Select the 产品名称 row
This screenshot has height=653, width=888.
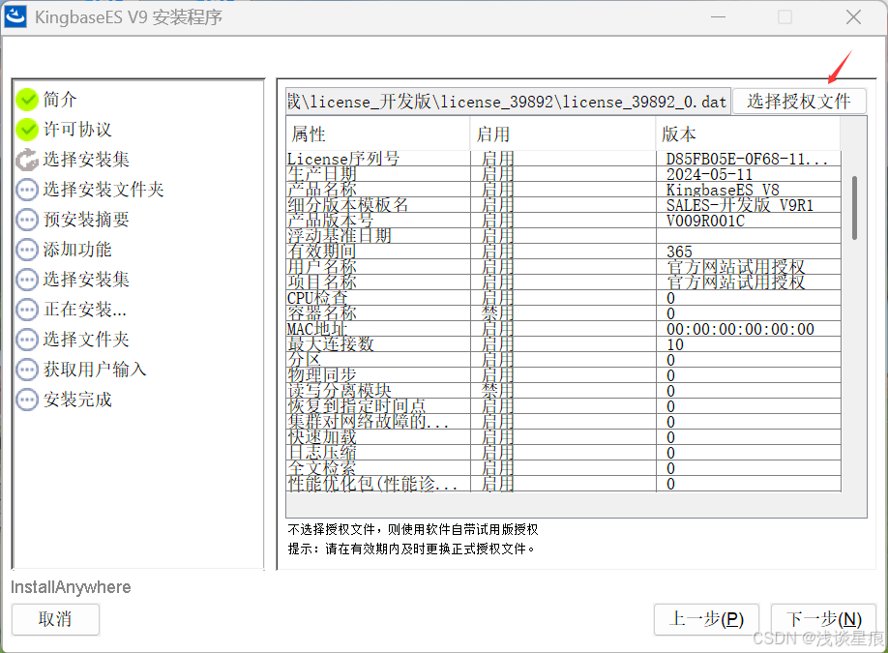[564, 190]
